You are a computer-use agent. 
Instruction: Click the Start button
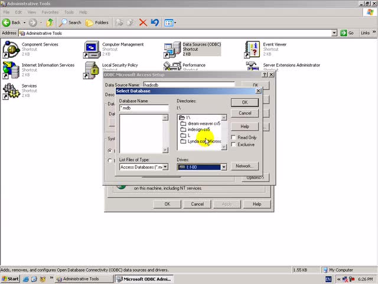(10, 279)
